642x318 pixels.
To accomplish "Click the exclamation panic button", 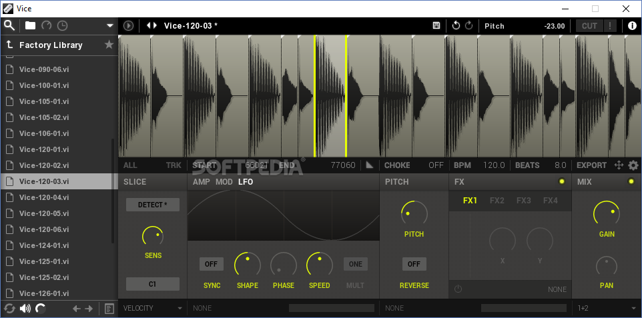I will point(610,26).
